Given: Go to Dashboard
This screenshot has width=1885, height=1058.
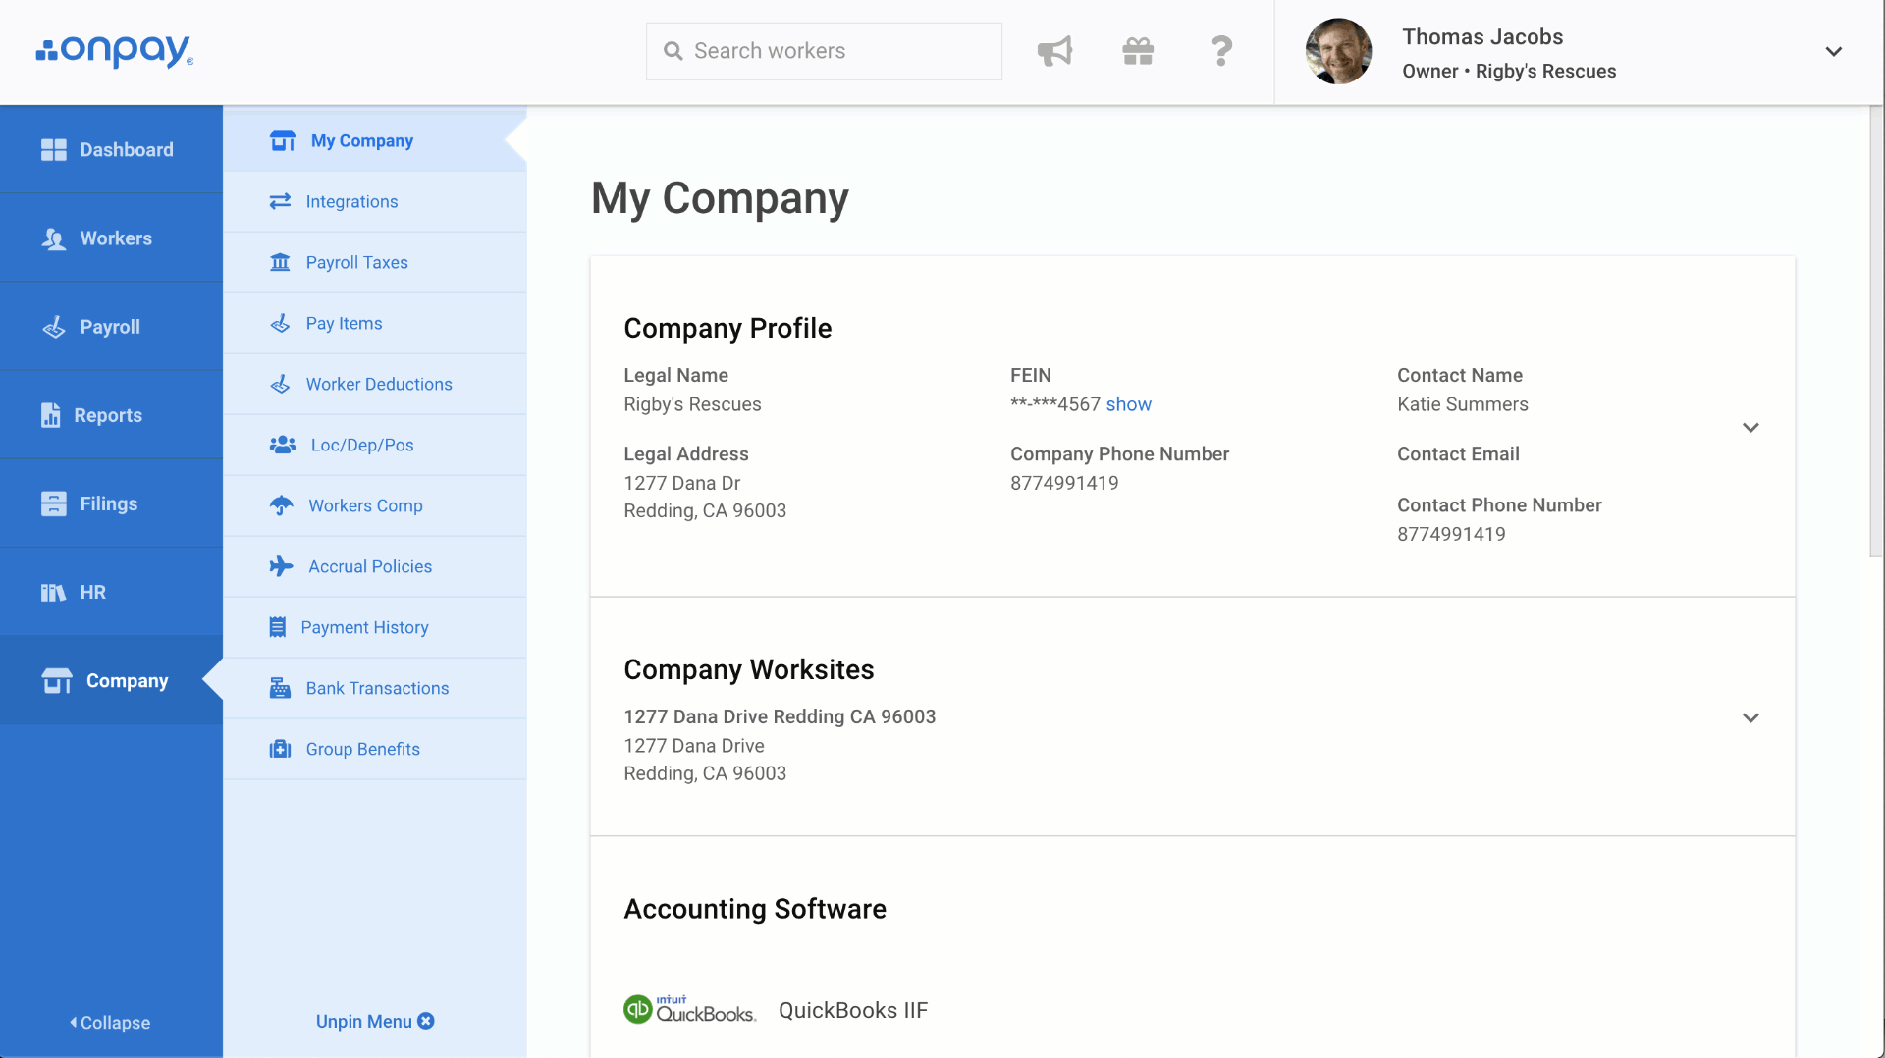Looking at the screenshot, I should [x=111, y=150].
